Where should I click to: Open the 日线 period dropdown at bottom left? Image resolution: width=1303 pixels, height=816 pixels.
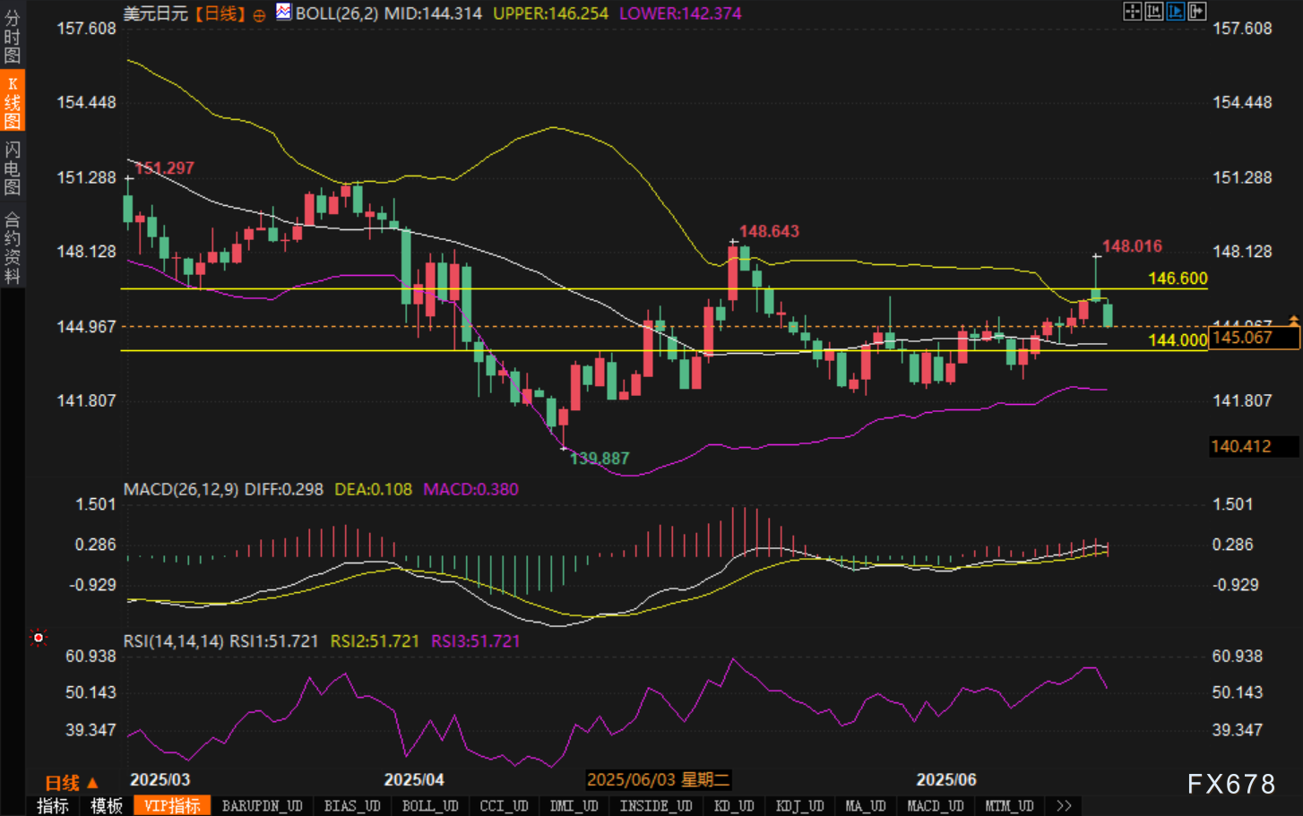[72, 783]
